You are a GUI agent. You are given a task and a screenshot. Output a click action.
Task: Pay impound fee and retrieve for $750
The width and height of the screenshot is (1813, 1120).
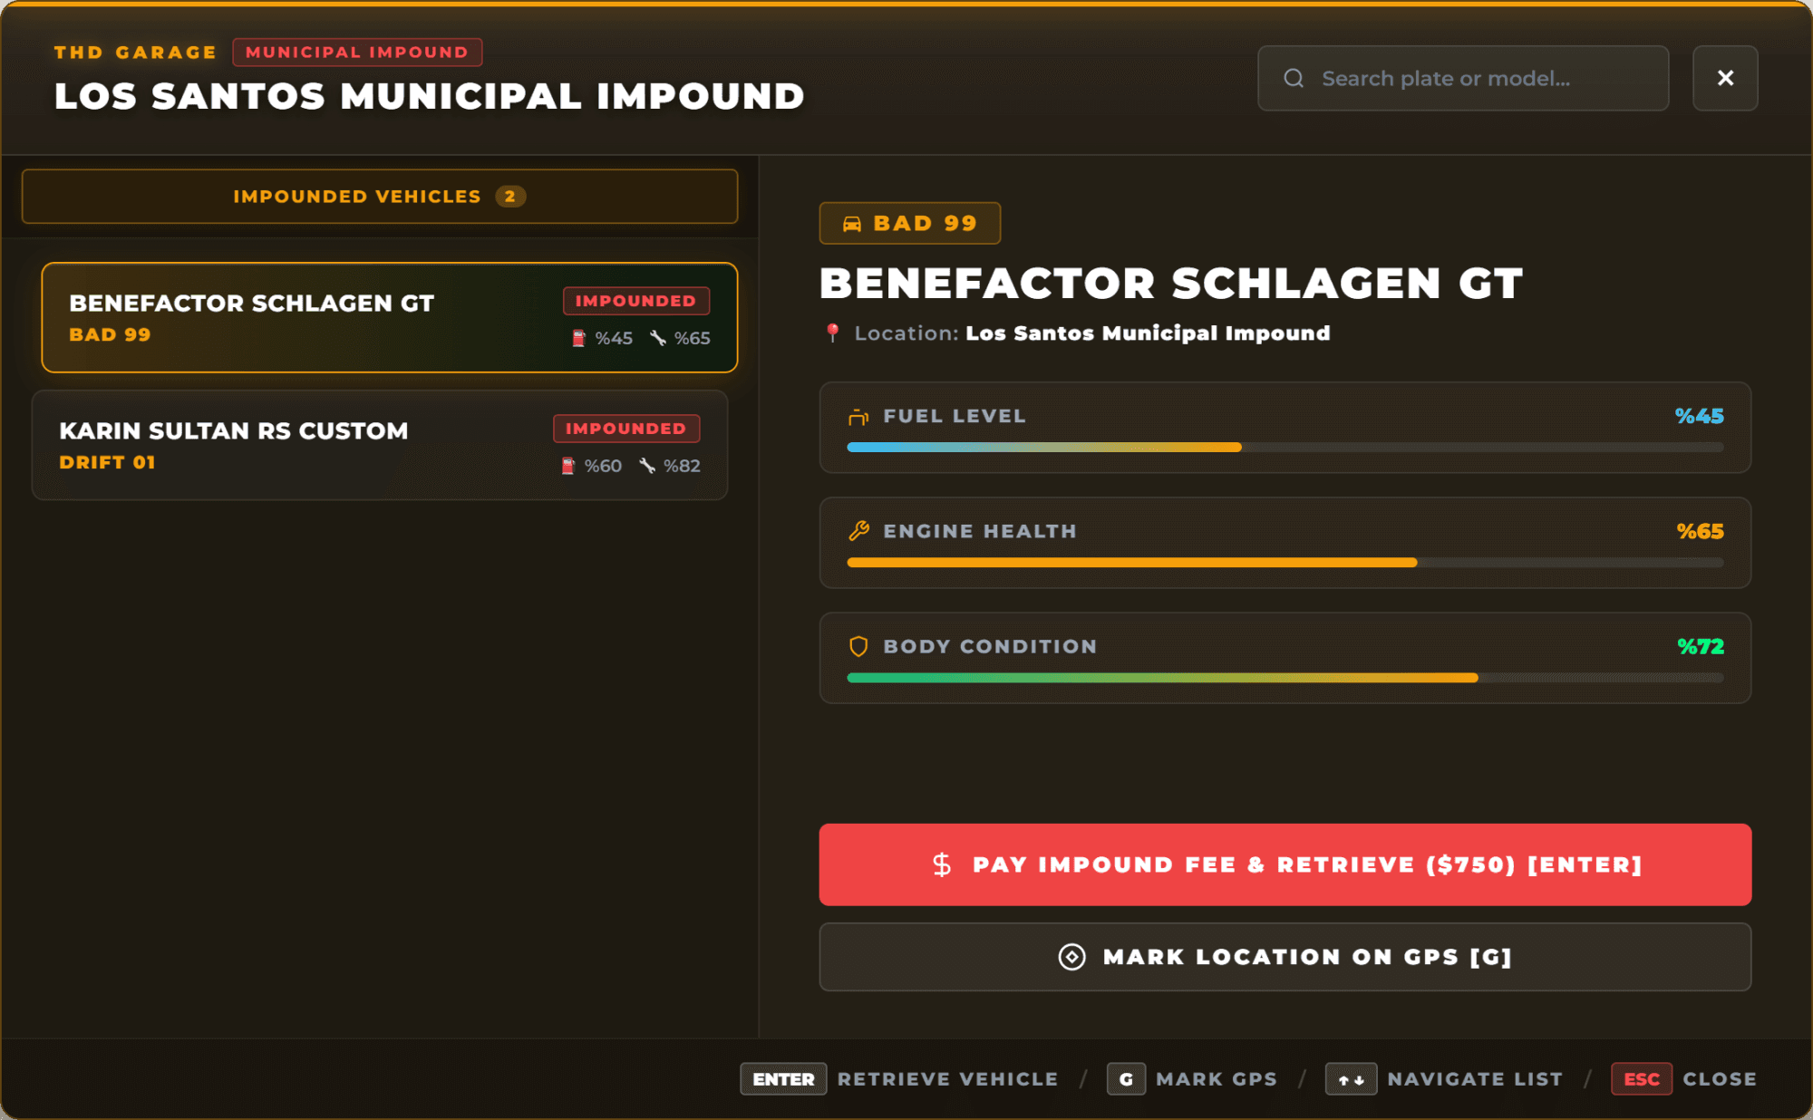click(1285, 864)
